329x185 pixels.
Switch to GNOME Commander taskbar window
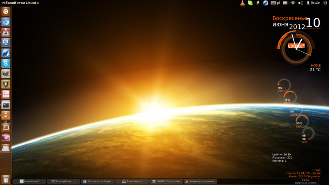click(x=166, y=181)
